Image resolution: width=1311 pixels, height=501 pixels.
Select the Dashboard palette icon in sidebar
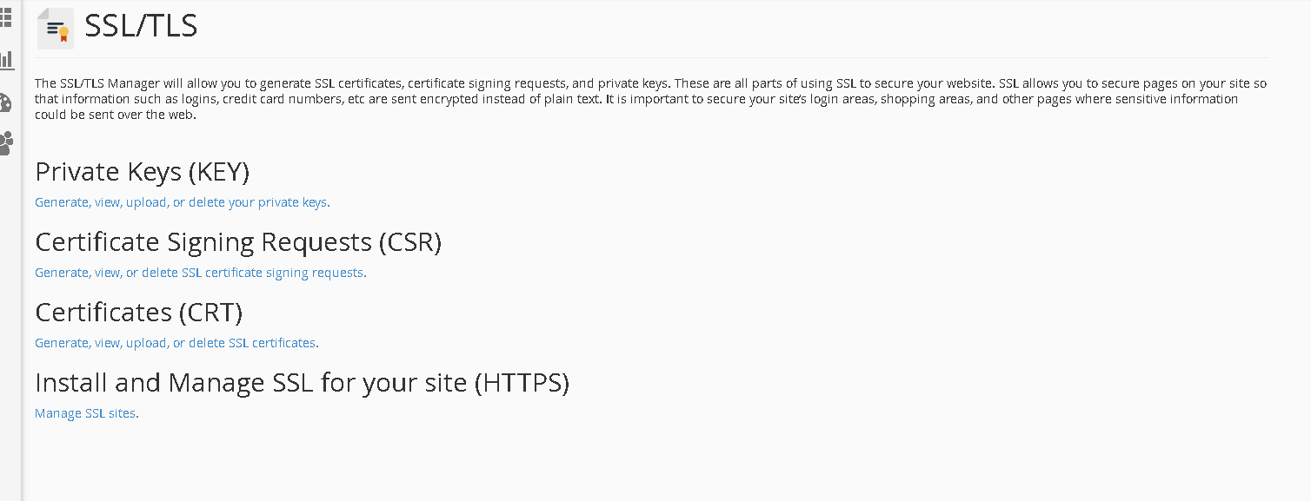pyautogui.click(x=5, y=102)
